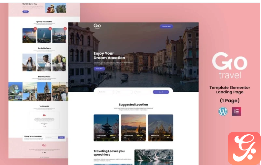
Task: Click the Enjoy Your Dream Vacation headline
Action: [109, 56]
